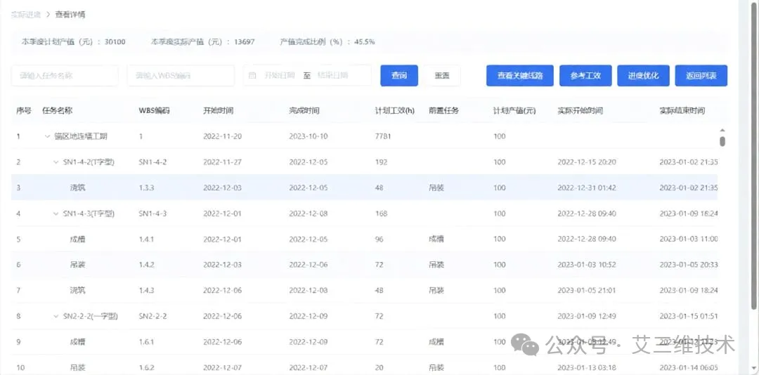Image resolution: width=759 pixels, height=375 pixels.
Task: Click the 开始时间 column header
Action: tap(219, 111)
